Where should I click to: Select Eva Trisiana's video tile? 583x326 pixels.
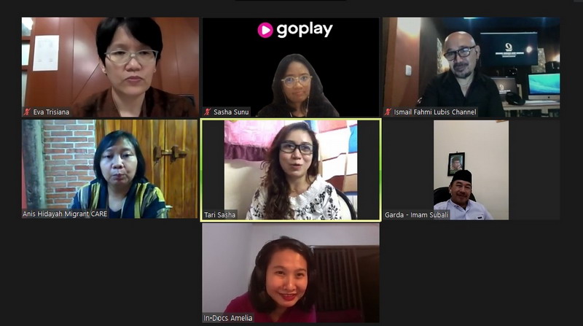point(110,67)
